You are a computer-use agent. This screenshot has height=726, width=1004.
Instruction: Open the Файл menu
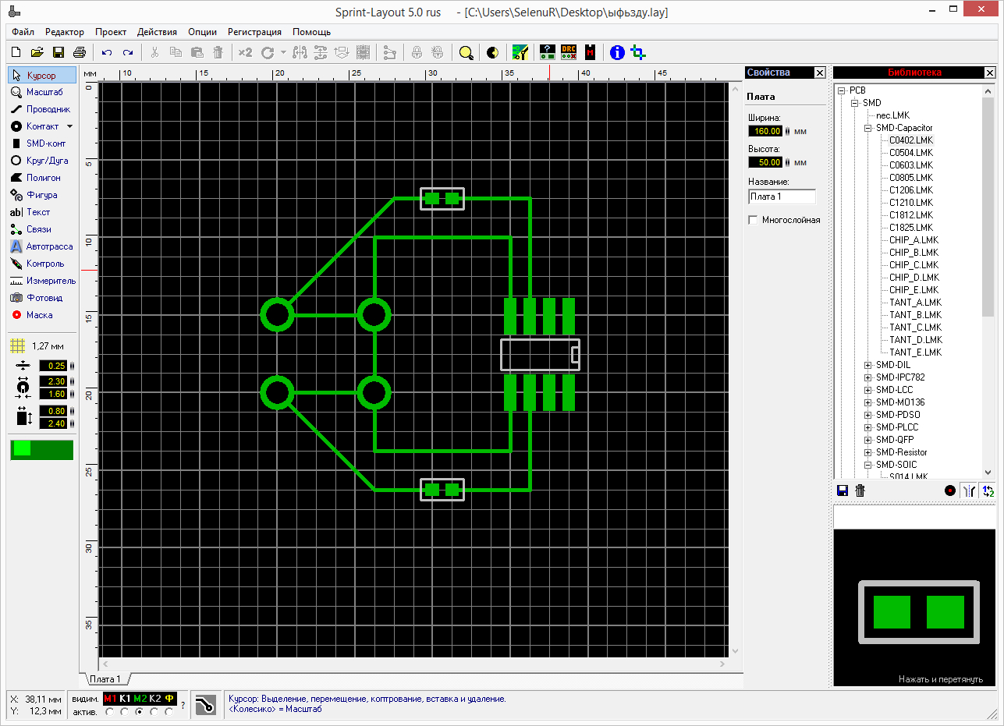coord(23,32)
